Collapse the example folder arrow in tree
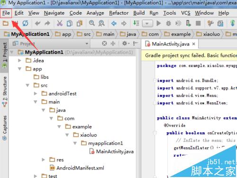237x178 pixels. tap(59, 127)
